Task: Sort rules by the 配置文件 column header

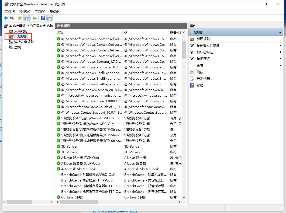Action: coord(175,33)
